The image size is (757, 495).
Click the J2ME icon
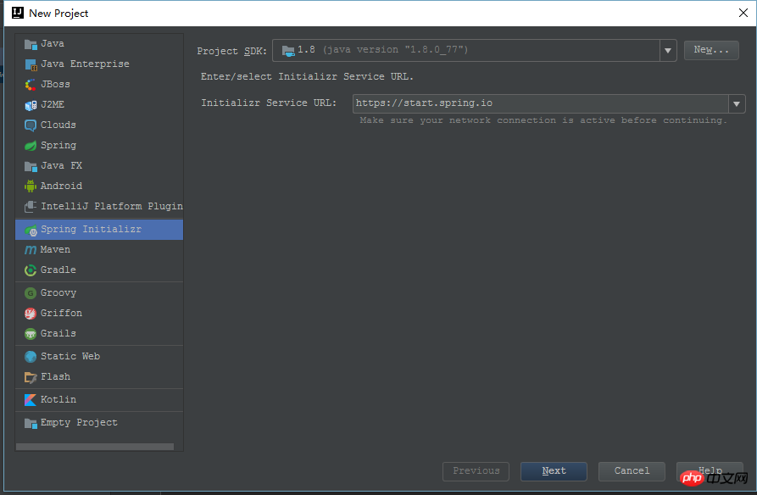[31, 105]
